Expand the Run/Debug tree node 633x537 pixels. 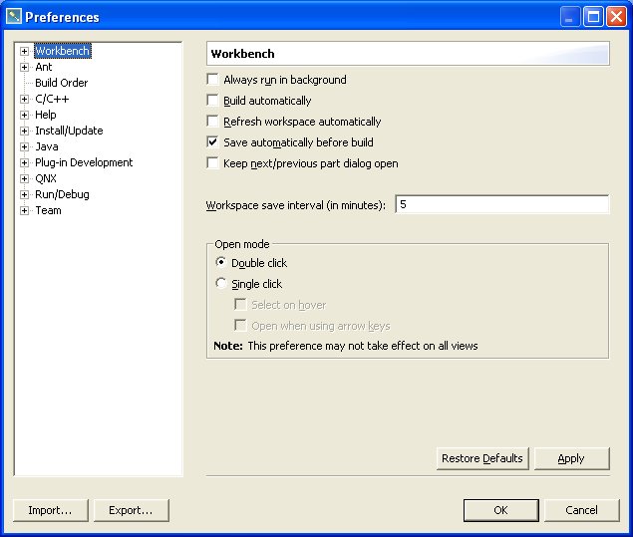pyautogui.click(x=24, y=194)
